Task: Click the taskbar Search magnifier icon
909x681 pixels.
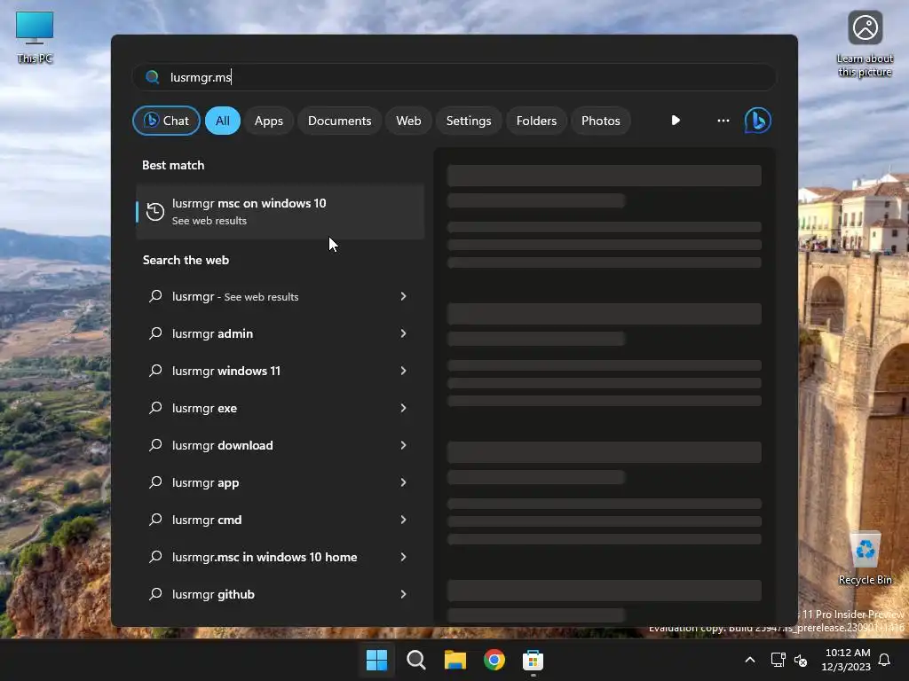Action: pyautogui.click(x=415, y=660)
